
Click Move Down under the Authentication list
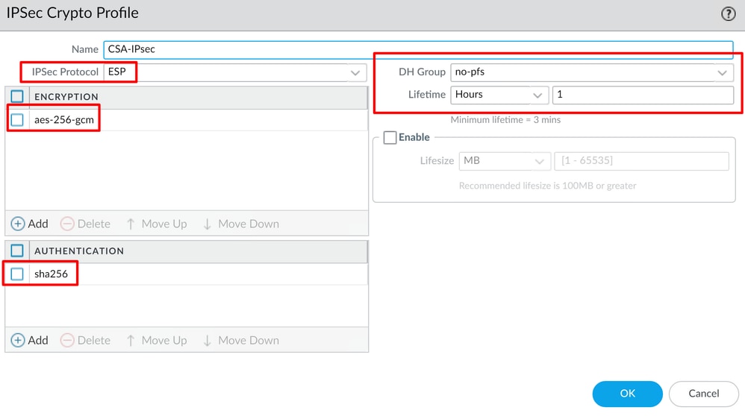point(241,340)
